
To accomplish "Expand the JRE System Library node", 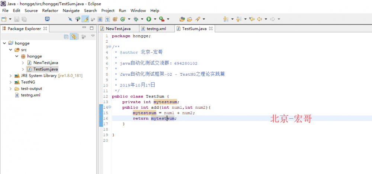I will [10, 76].
